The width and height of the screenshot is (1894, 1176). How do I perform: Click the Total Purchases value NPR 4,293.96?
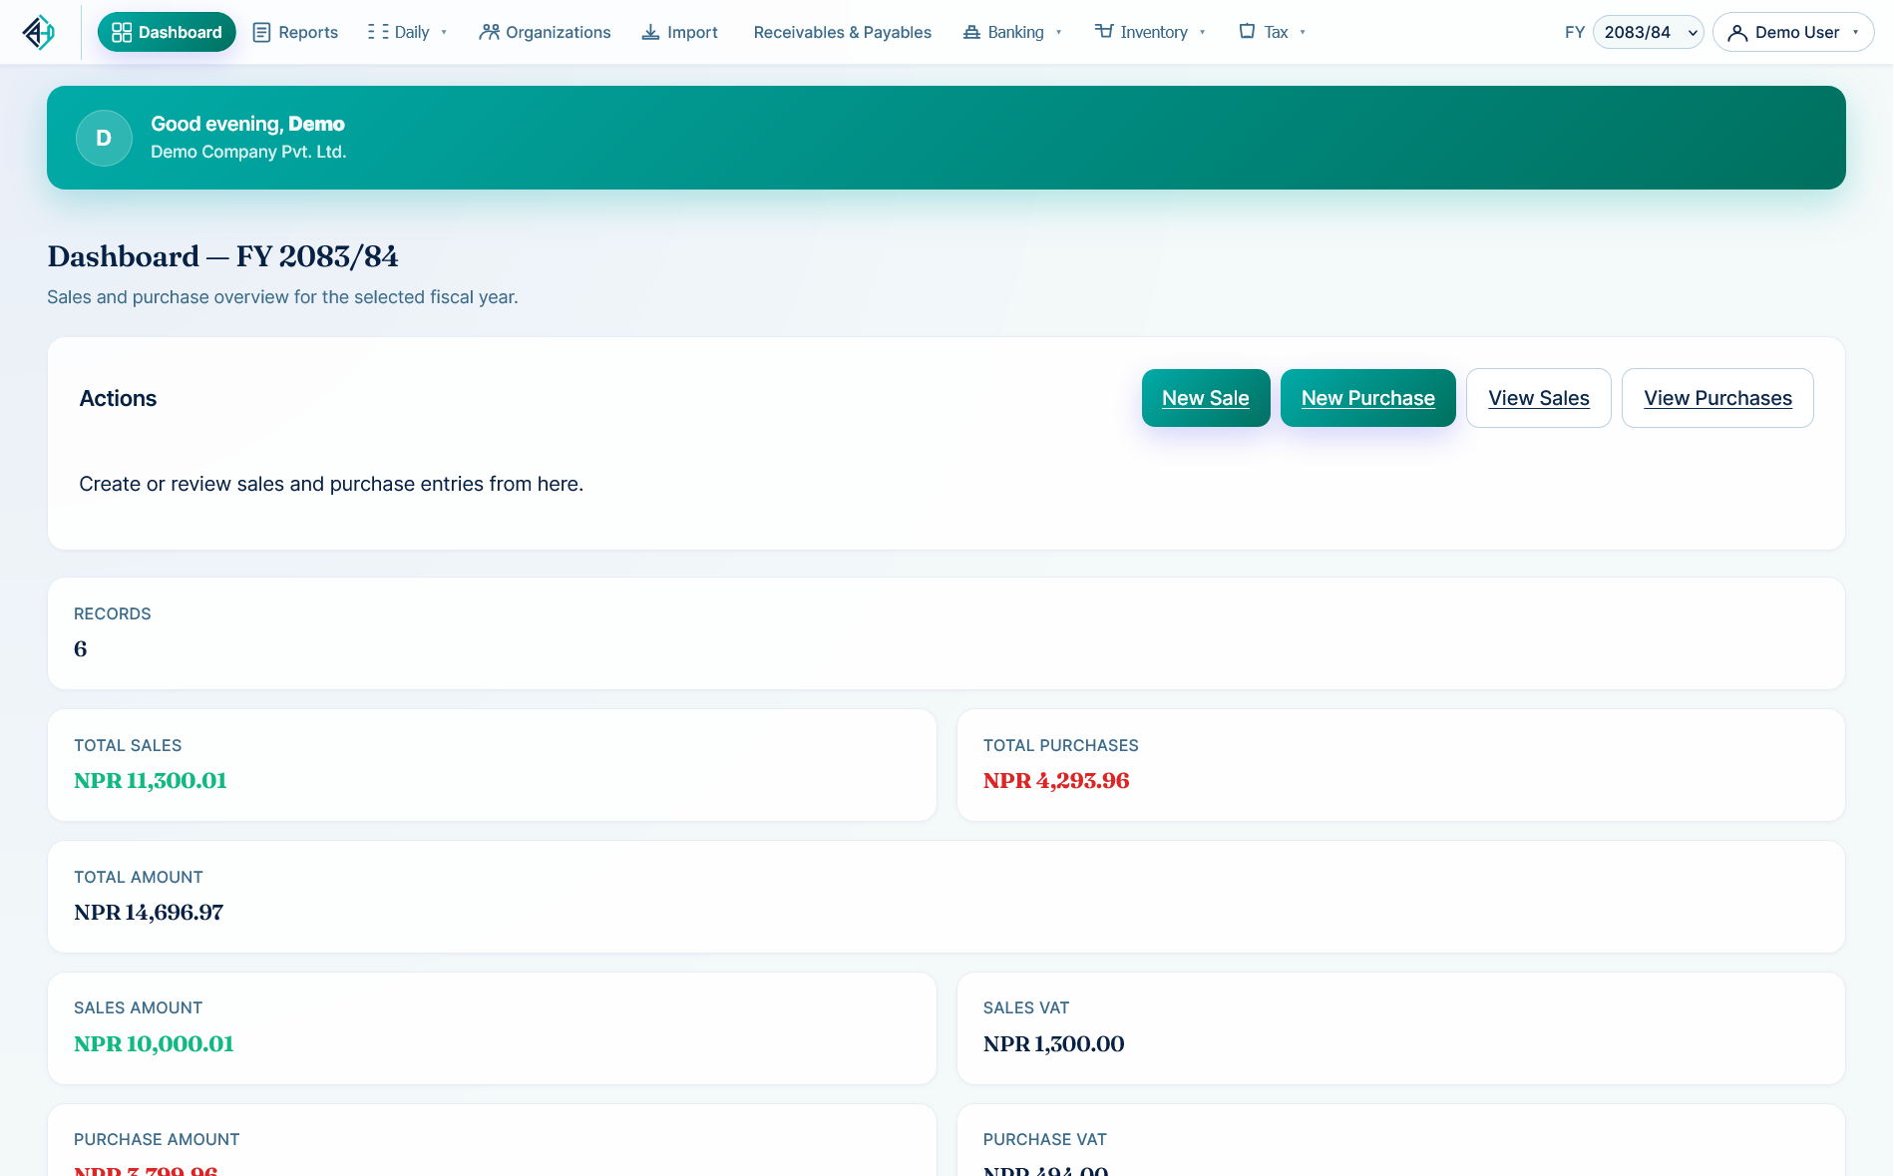(x=1056, y=781)
